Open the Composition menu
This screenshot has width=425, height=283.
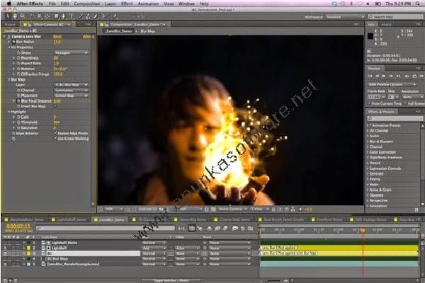click(86, 4)
